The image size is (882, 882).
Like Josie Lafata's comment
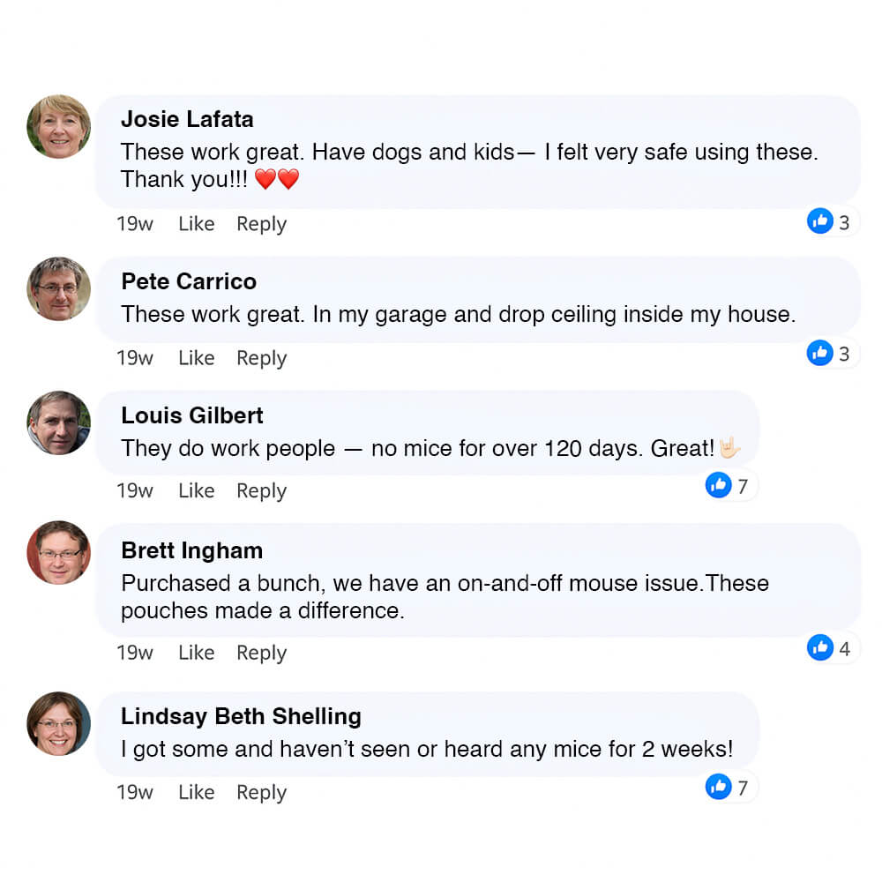click(x=196, y=224)
